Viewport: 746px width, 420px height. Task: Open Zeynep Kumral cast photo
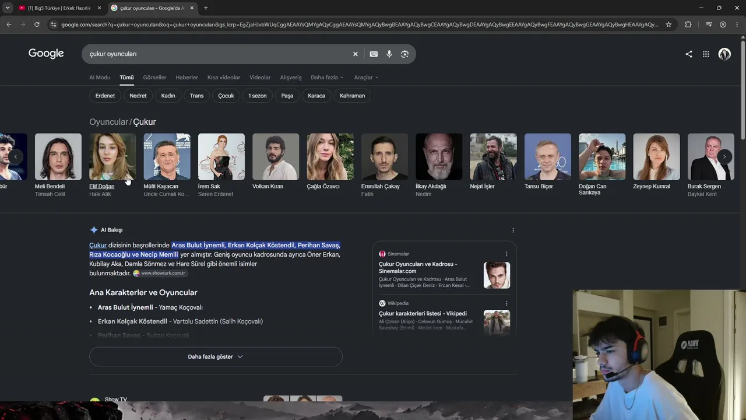pyautogui.click(x=657, y=157)
